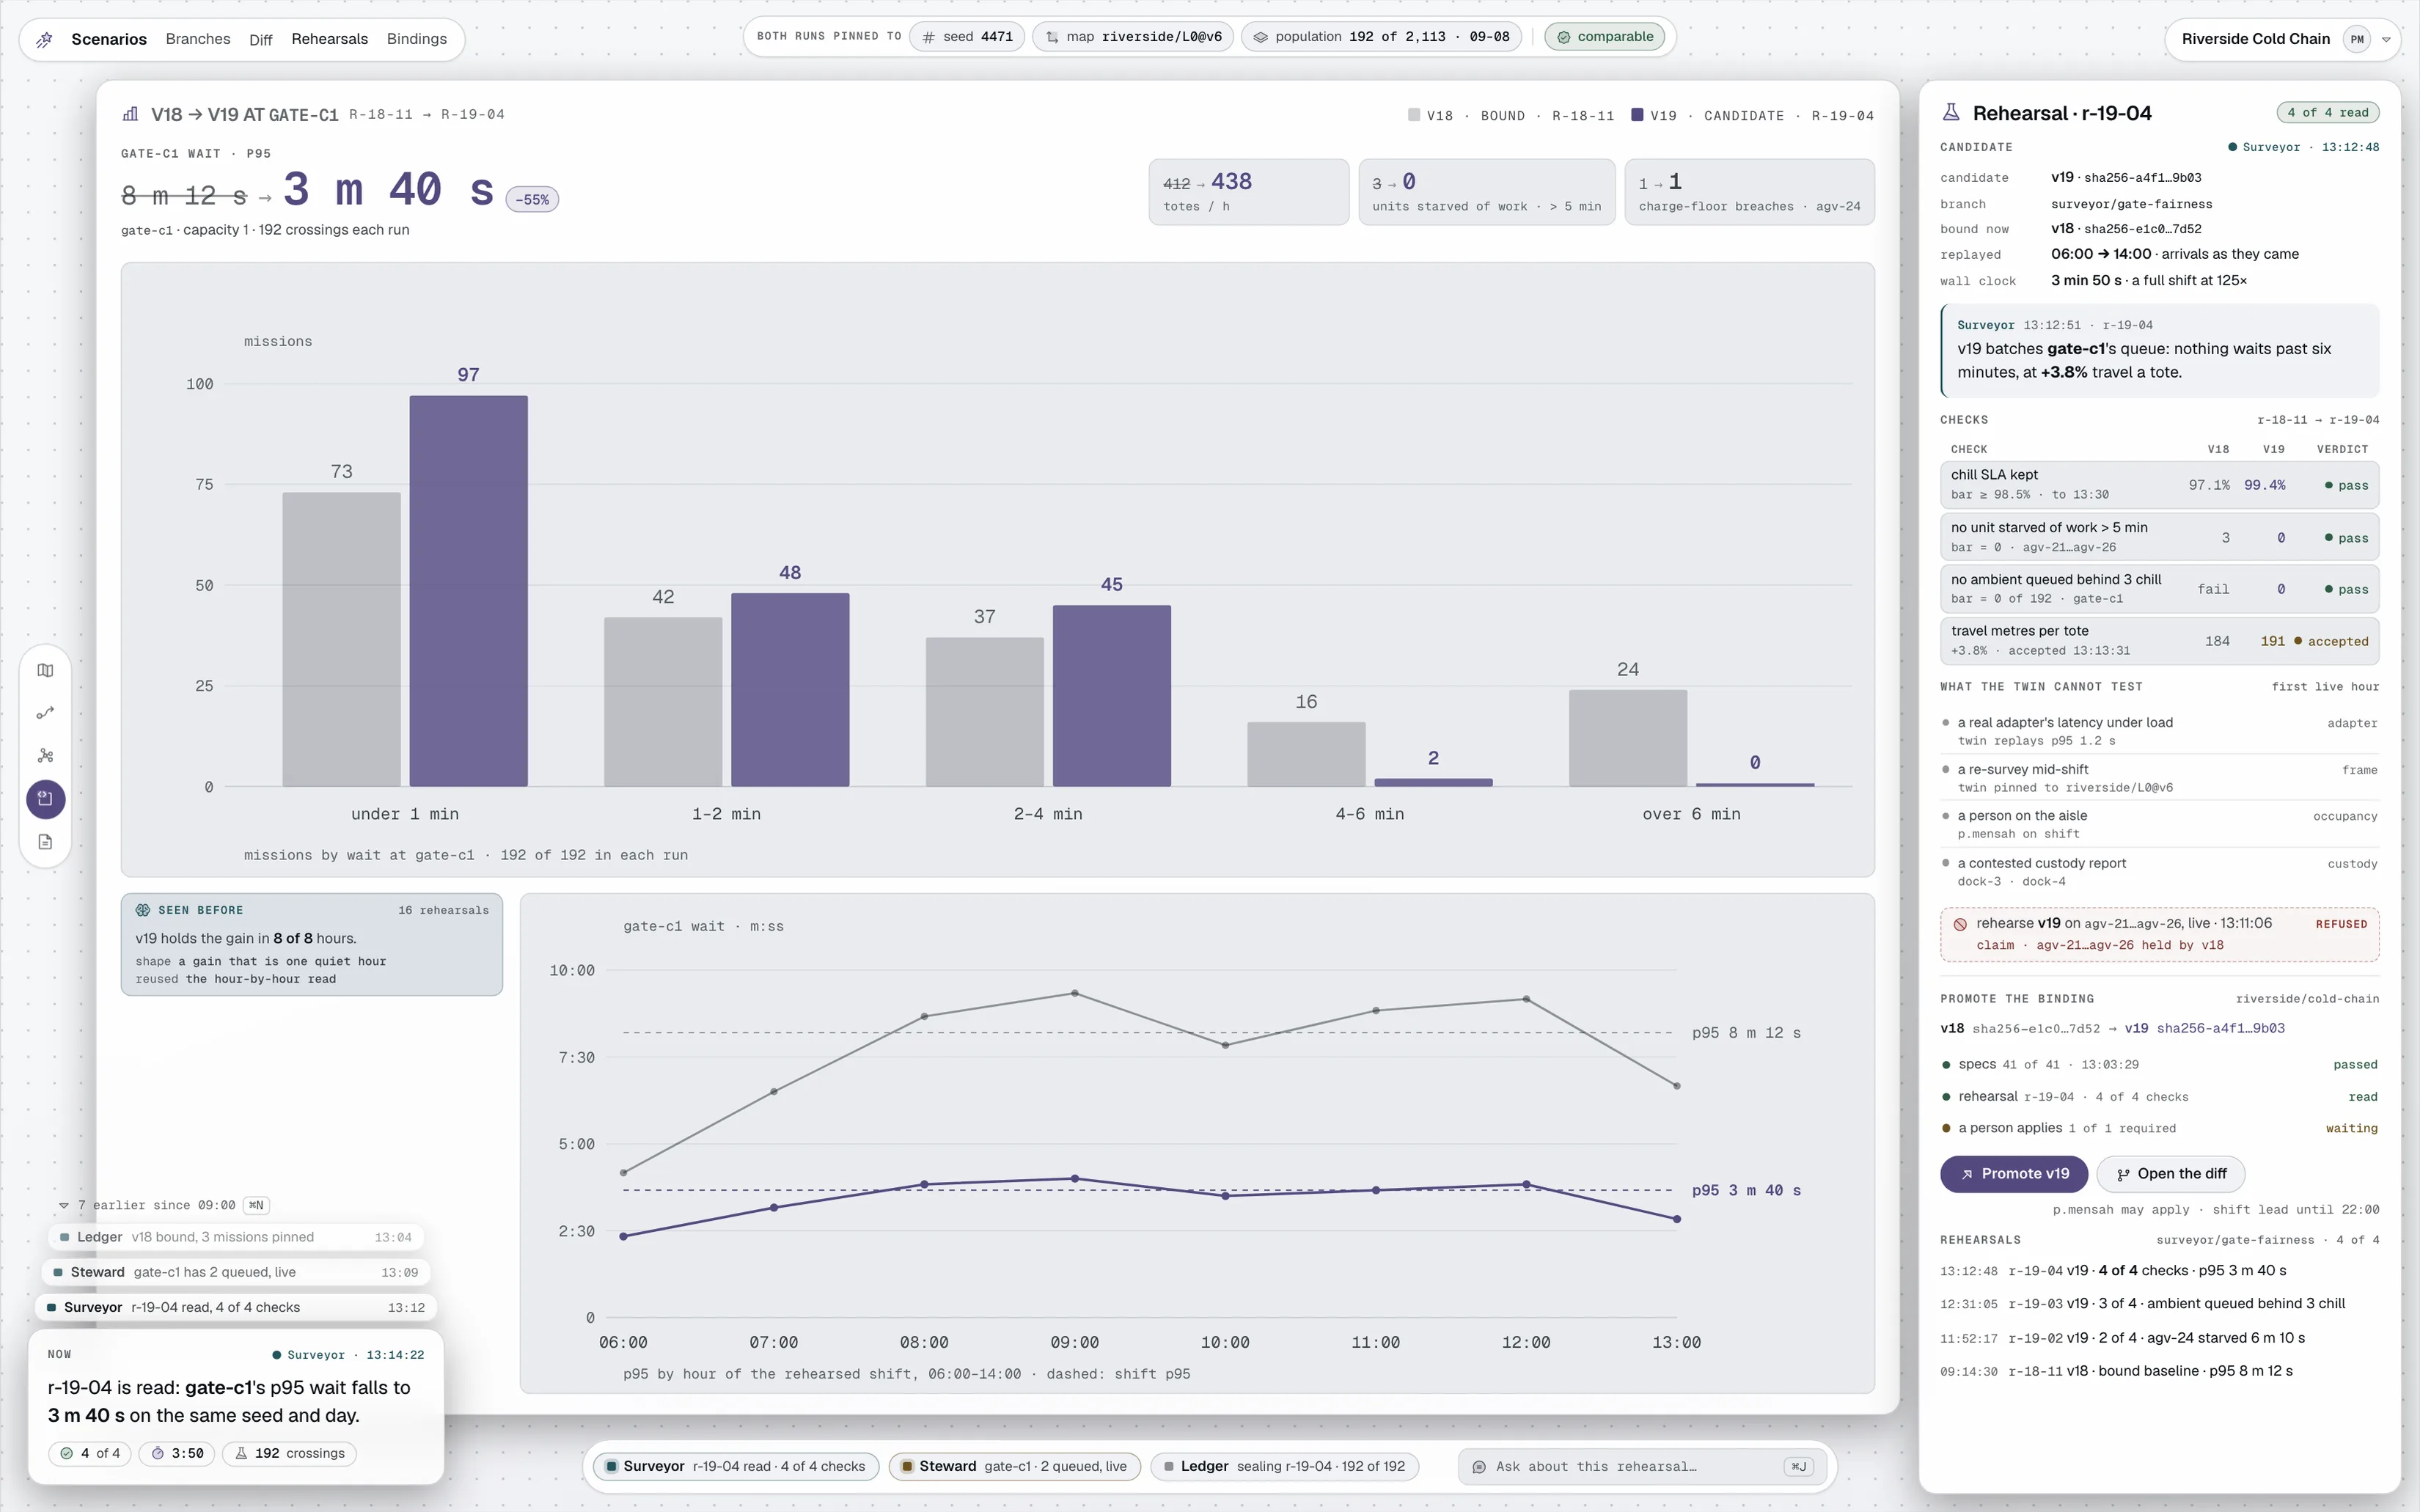Click the 4 of 4 read badge
The image size is (2420, 1512).
(x=2327, y=113)
